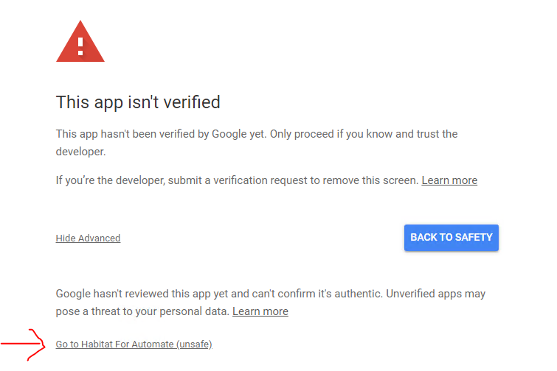Collapse the section via Hide Advanced
Screen dimensions: 557x371
(x=88, y=238)
